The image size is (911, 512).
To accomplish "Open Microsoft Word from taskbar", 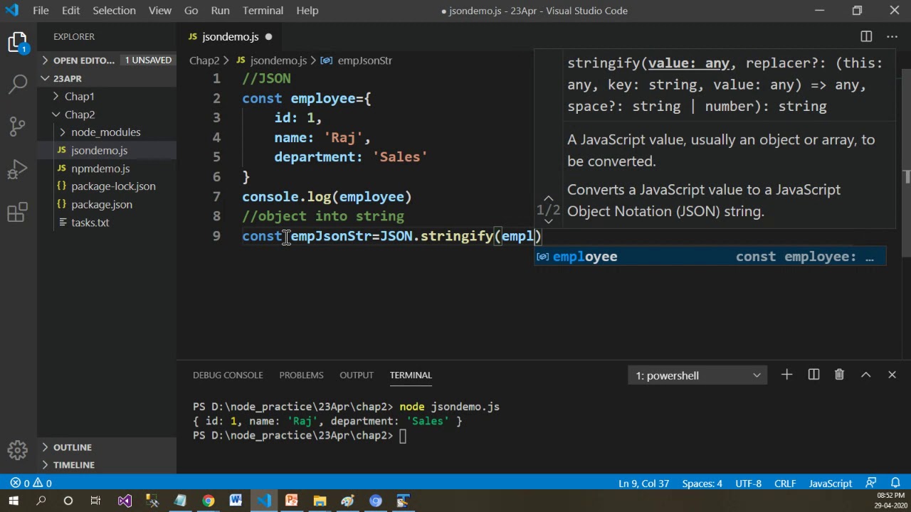I will coord(236,501).
